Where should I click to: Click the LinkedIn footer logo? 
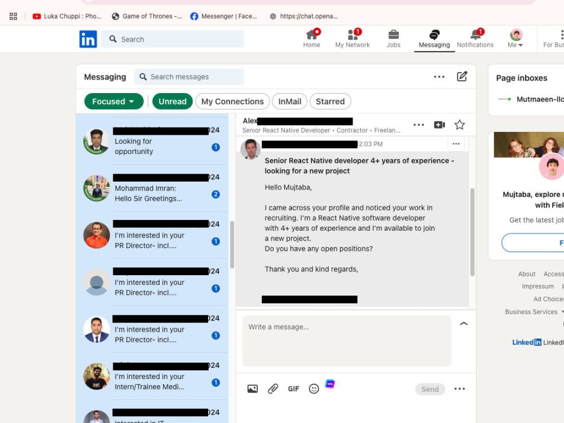coord(527,342)
